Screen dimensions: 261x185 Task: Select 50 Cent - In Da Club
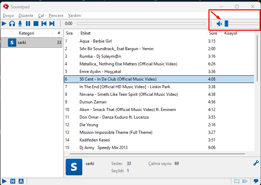pos(159,79)
